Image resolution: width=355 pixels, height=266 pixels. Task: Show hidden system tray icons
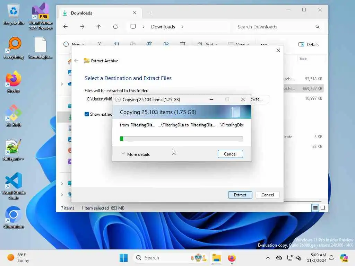268,258
